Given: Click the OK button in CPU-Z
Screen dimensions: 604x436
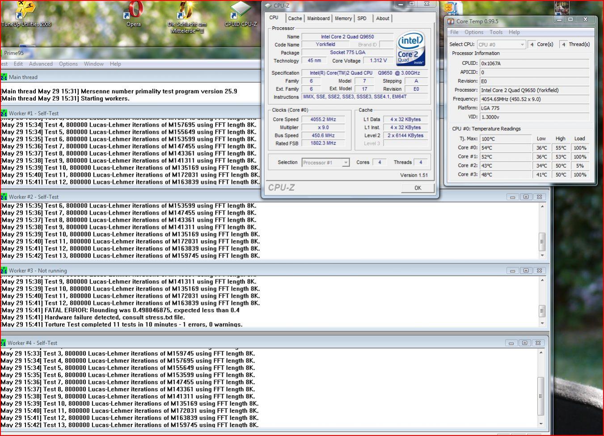Looking at the screenshot, I should pyautogui.click(x=418, y=188).
